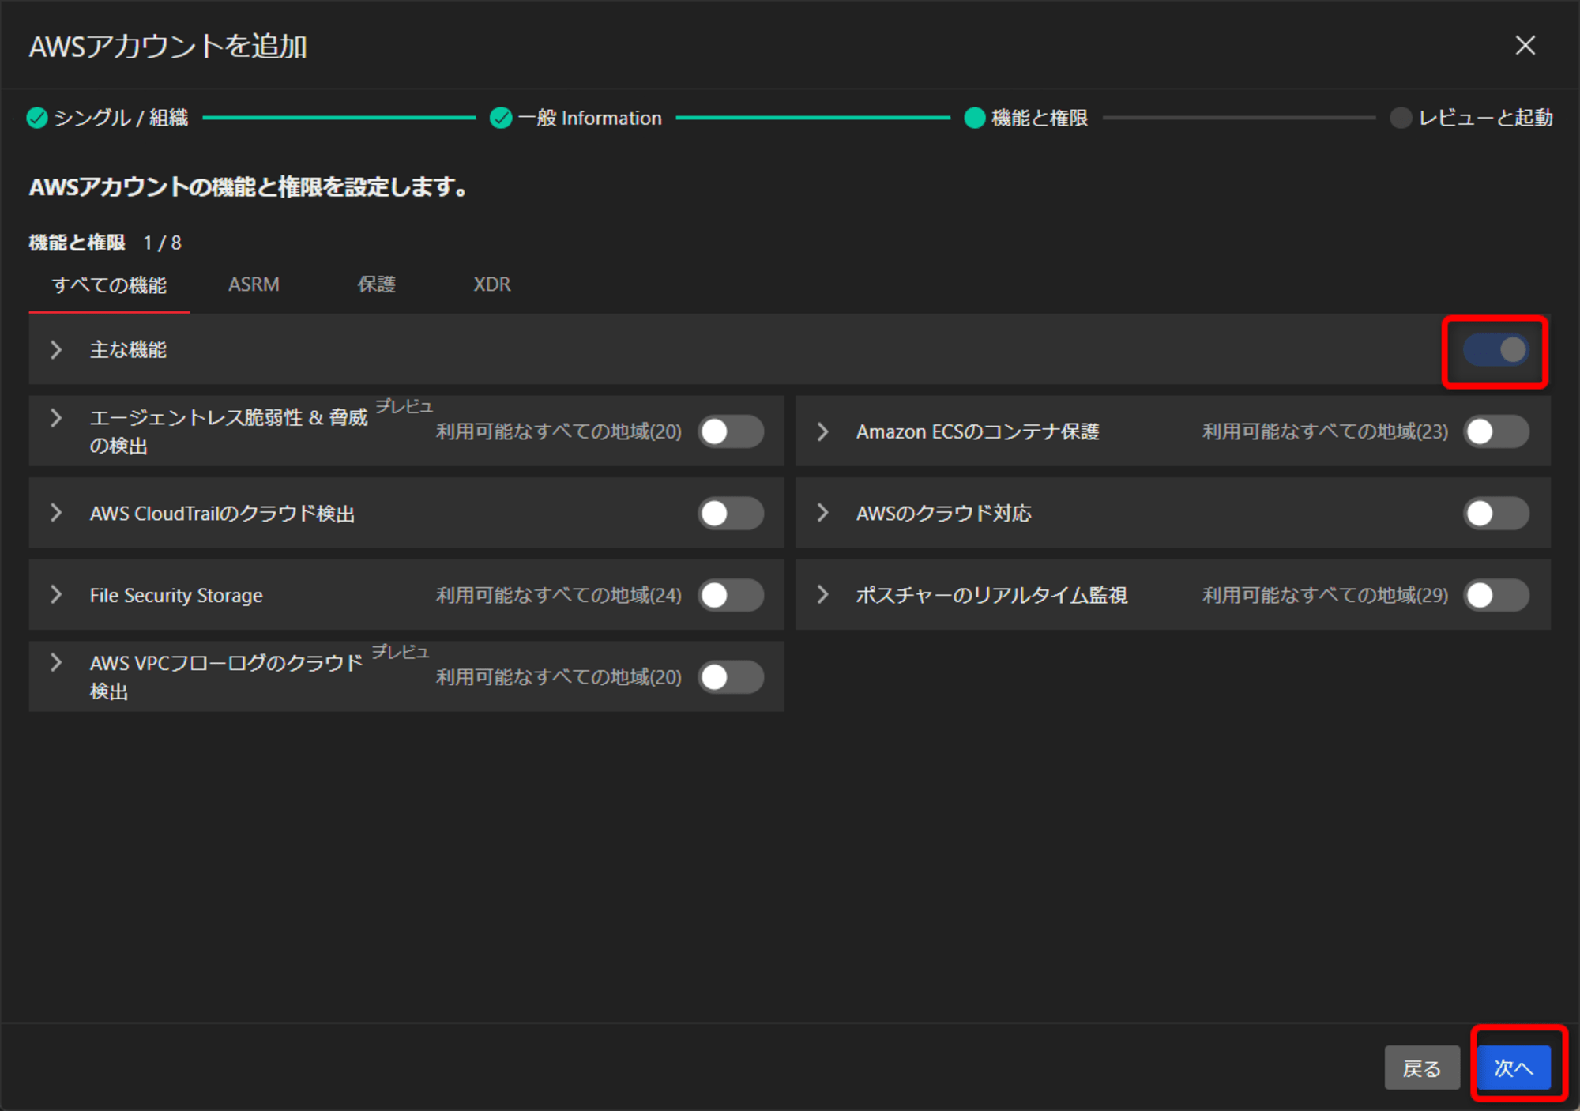
Task: Expand File Security Storage chevron
Action: pyautogui.click(x=55, y=594)
